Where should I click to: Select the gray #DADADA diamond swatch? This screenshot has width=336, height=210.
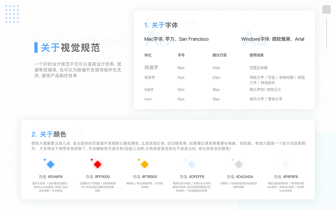(x=239, y=164)
